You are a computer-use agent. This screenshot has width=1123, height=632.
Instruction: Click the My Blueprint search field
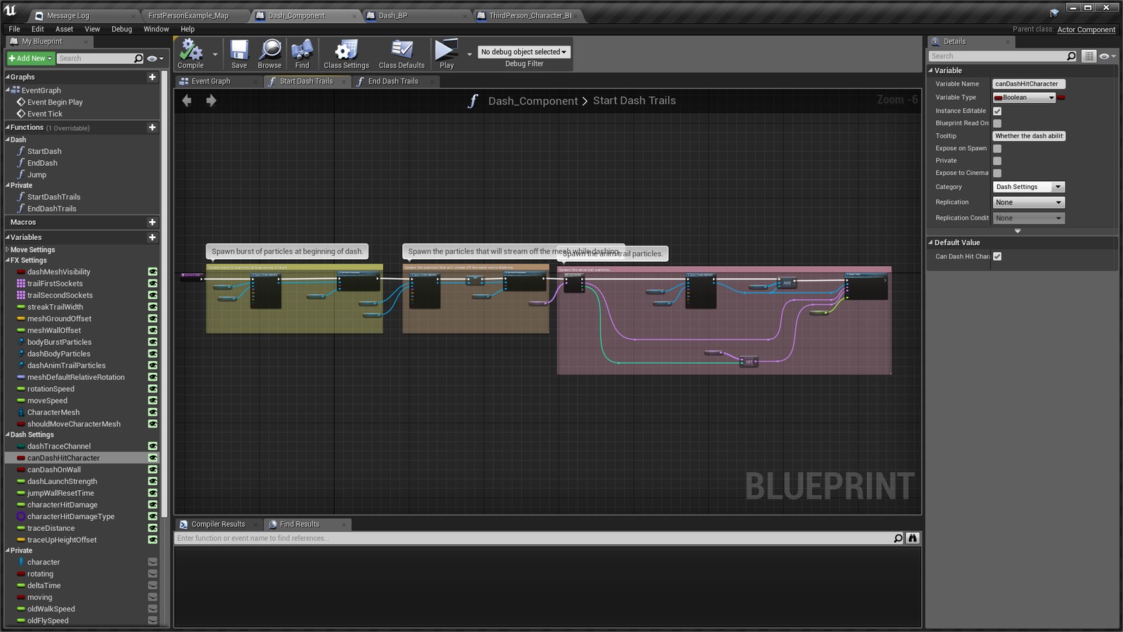(x=98, y=58)
